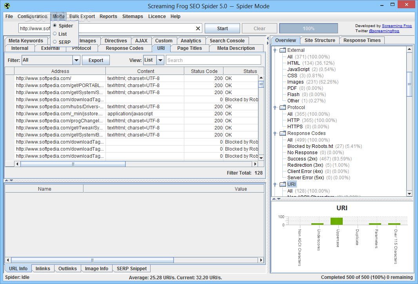Select the List mode radio option
Viewport: 418px width, 284px height.
55,34
